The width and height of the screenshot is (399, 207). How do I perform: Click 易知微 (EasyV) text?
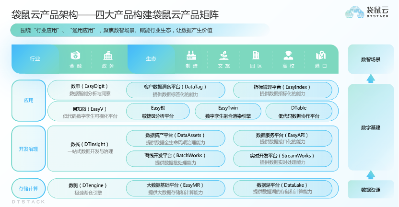click(x=90, y=109)
